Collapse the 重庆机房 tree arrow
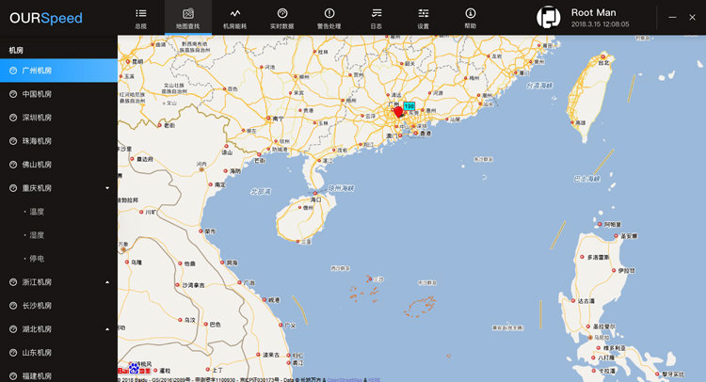The height and width of the screenshot is (382, 706). (107, 188)
